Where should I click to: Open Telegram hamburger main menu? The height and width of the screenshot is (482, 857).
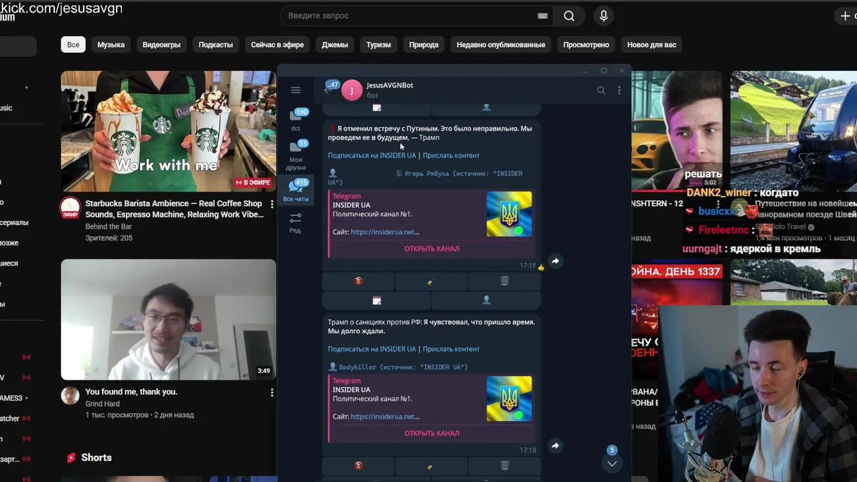[295, 90]
